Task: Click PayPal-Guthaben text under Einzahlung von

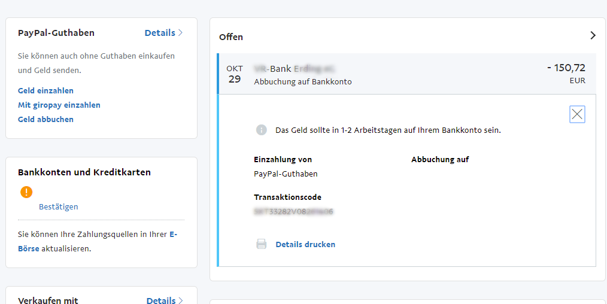Action: tap(286, 174)
